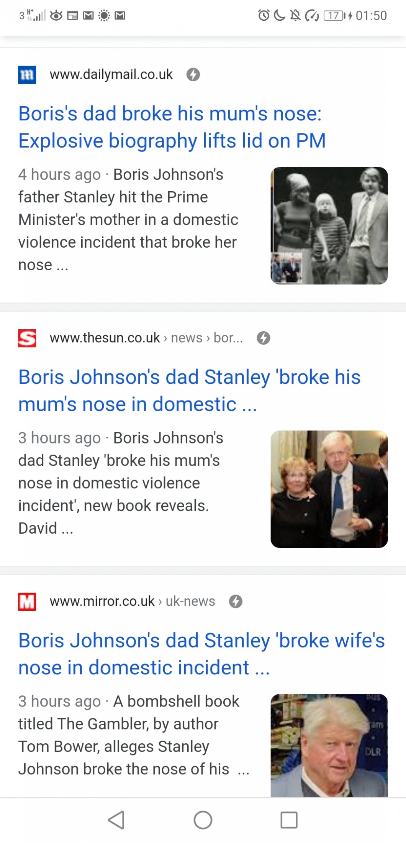Open The Sun 'Boris Johnson's dad Stanley' headline
The width and height of the screenshot is (406, 843).
(189, 390)
